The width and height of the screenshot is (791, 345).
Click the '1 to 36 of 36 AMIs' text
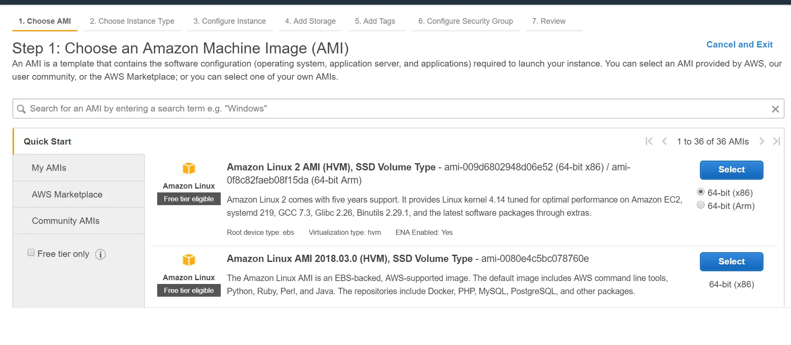click(x=713, y=142)
